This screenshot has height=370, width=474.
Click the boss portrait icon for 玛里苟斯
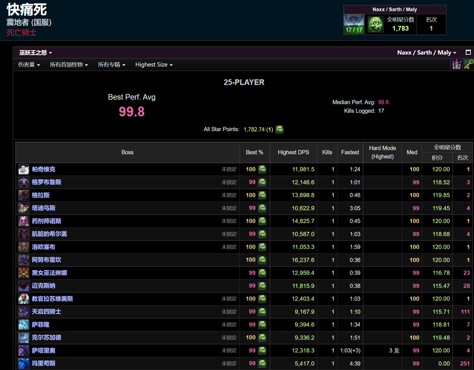[x=24, y=363]
